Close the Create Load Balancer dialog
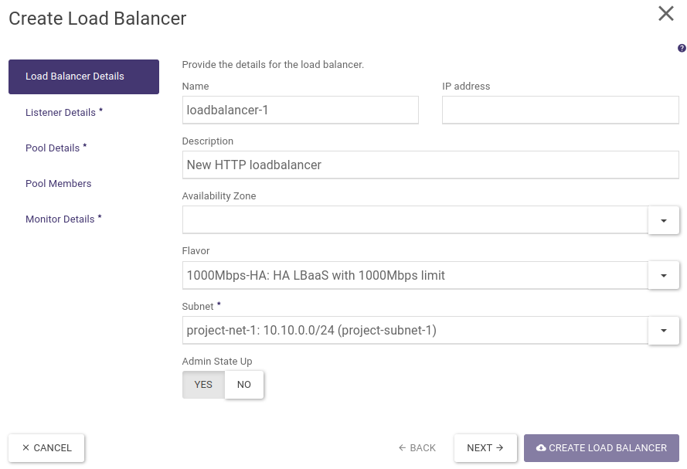The width and height of the screenshot is (687, 469). (665, 14)
